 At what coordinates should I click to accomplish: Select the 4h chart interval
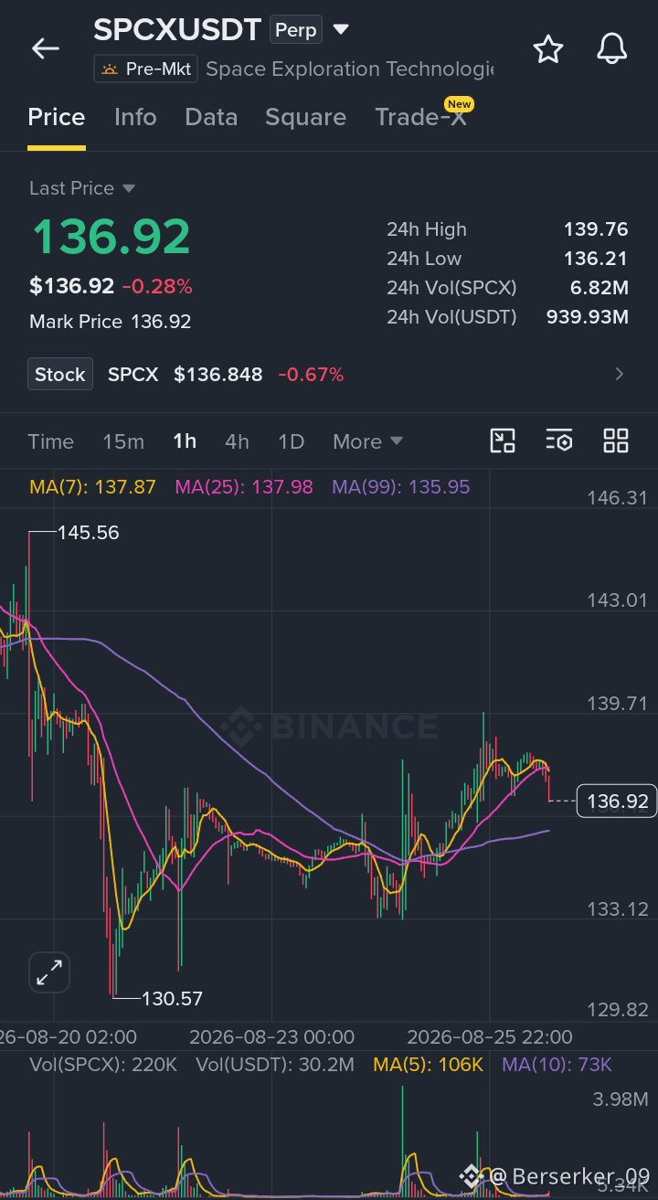[237, 441]
